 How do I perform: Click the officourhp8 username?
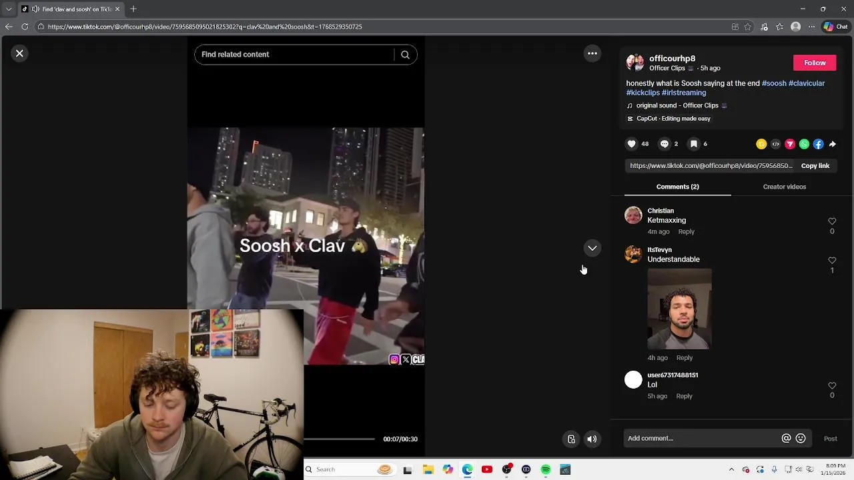[x=672, y=59]
